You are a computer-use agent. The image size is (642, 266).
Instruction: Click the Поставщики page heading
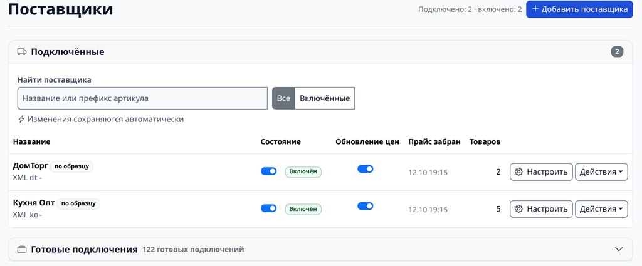[61, 9]
